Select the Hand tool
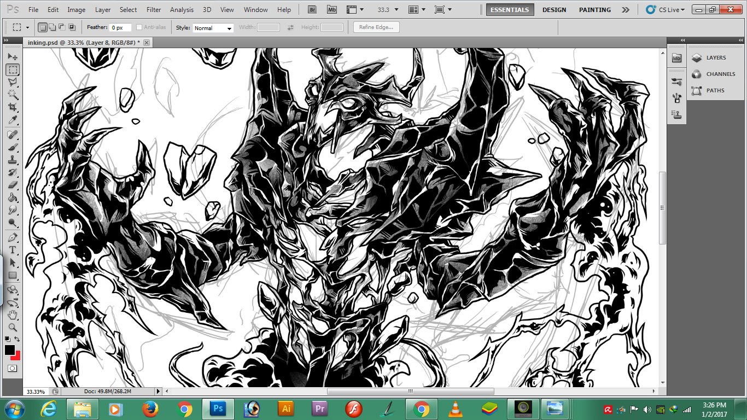Viewport: 747px width, 420px height. (13, 315)
